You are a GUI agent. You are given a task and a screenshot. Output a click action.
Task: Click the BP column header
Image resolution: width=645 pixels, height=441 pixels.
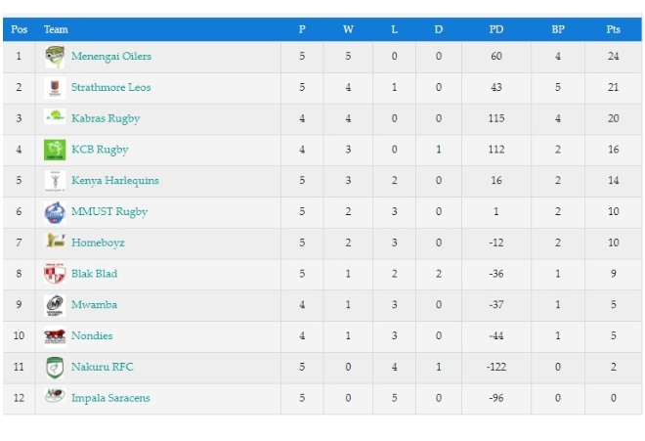pyautogui.click(x=558, y=29)
